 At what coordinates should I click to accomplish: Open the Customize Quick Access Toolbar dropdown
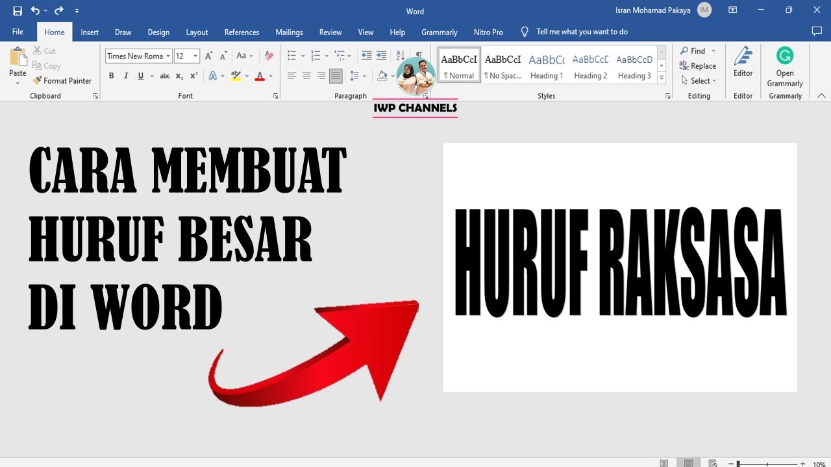77,11
